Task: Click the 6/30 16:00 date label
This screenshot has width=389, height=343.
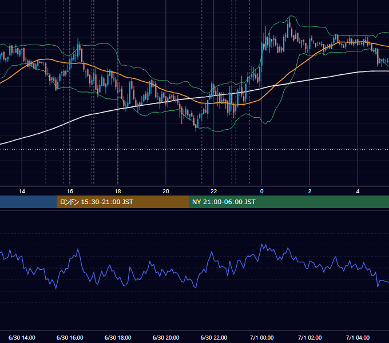Action: tap(70, 337)
